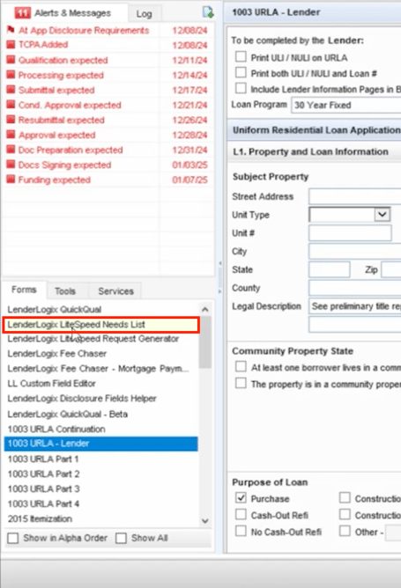401x588 pixels.
Task: Open the Tools tab
Action: pos(65,291)
